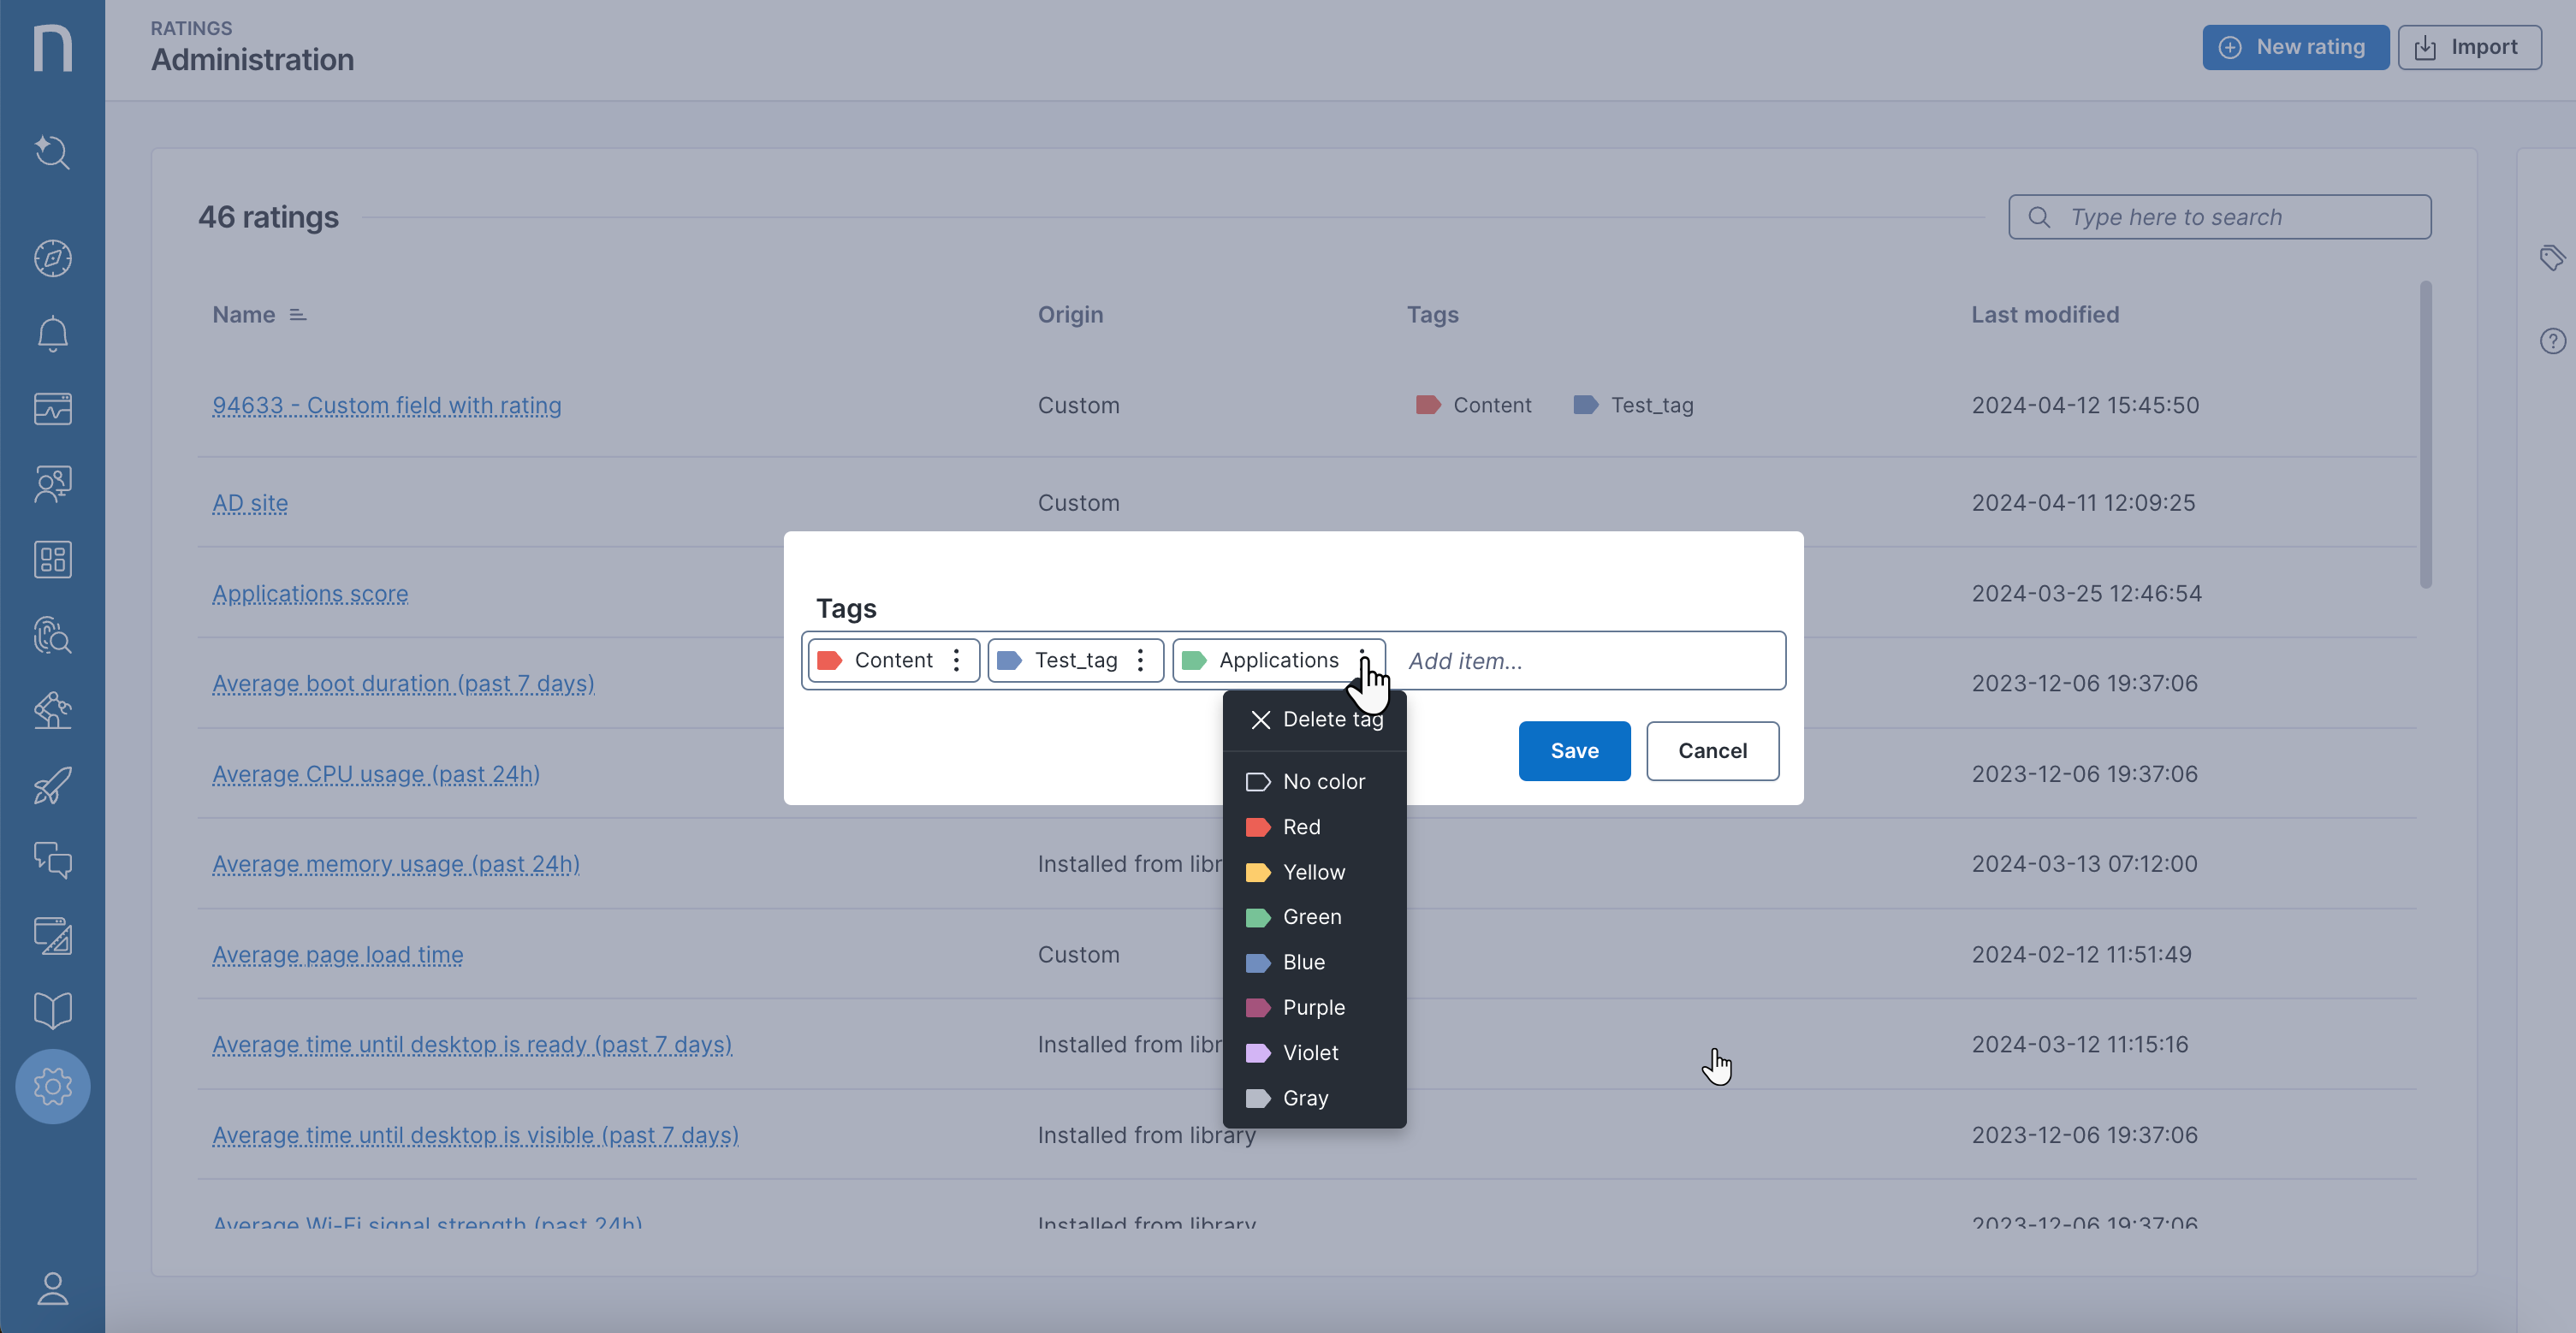Open the search icon in the sidebar
This screenshot has width=2576, height=1333.
click(x=52, y=152)
